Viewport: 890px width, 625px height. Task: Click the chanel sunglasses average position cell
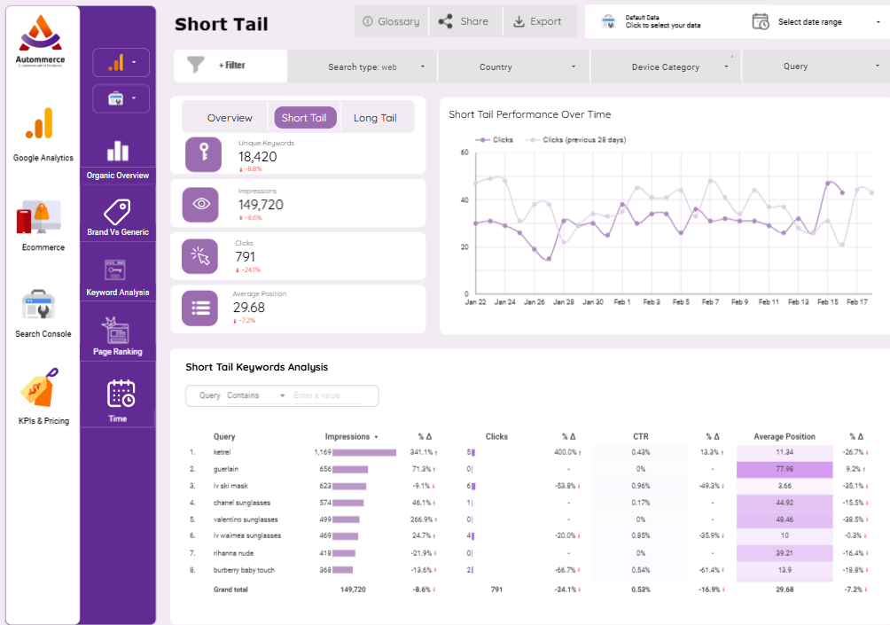pos(785,503)
